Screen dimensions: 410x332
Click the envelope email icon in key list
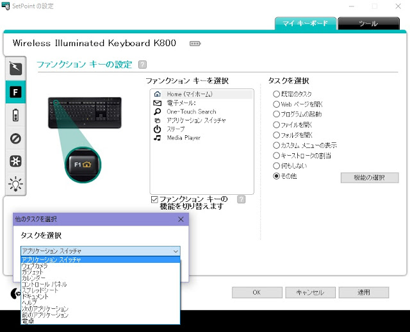(157, 103)
